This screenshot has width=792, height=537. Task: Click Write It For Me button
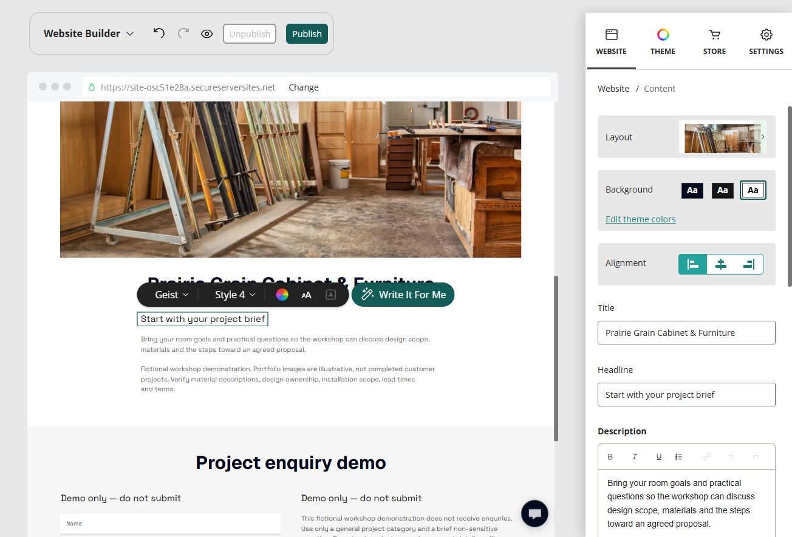click(x=403, y=295)
